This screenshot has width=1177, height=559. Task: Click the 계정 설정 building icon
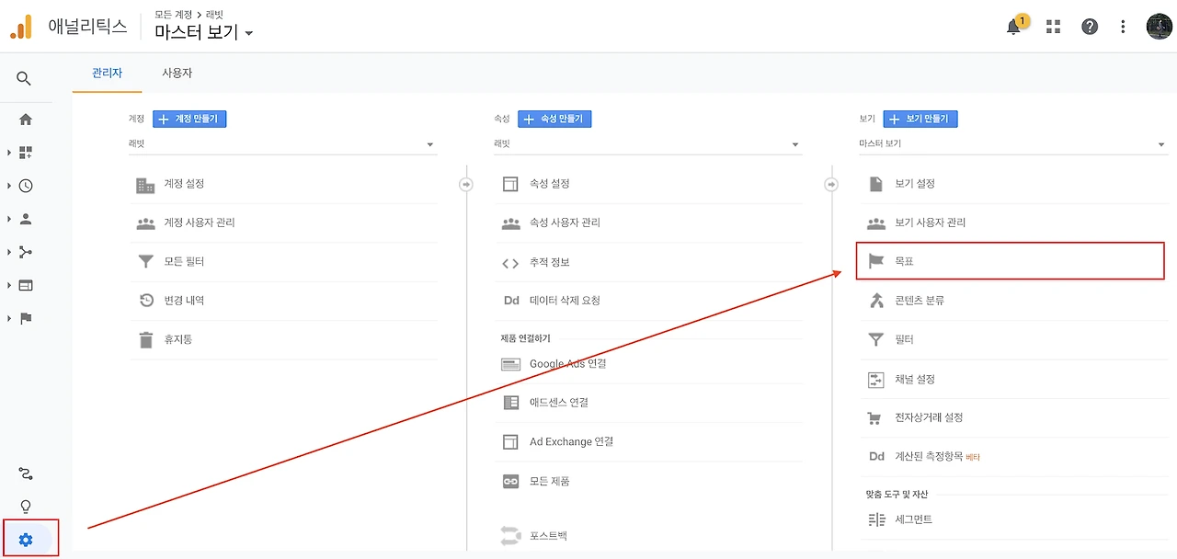click(145, 185)
